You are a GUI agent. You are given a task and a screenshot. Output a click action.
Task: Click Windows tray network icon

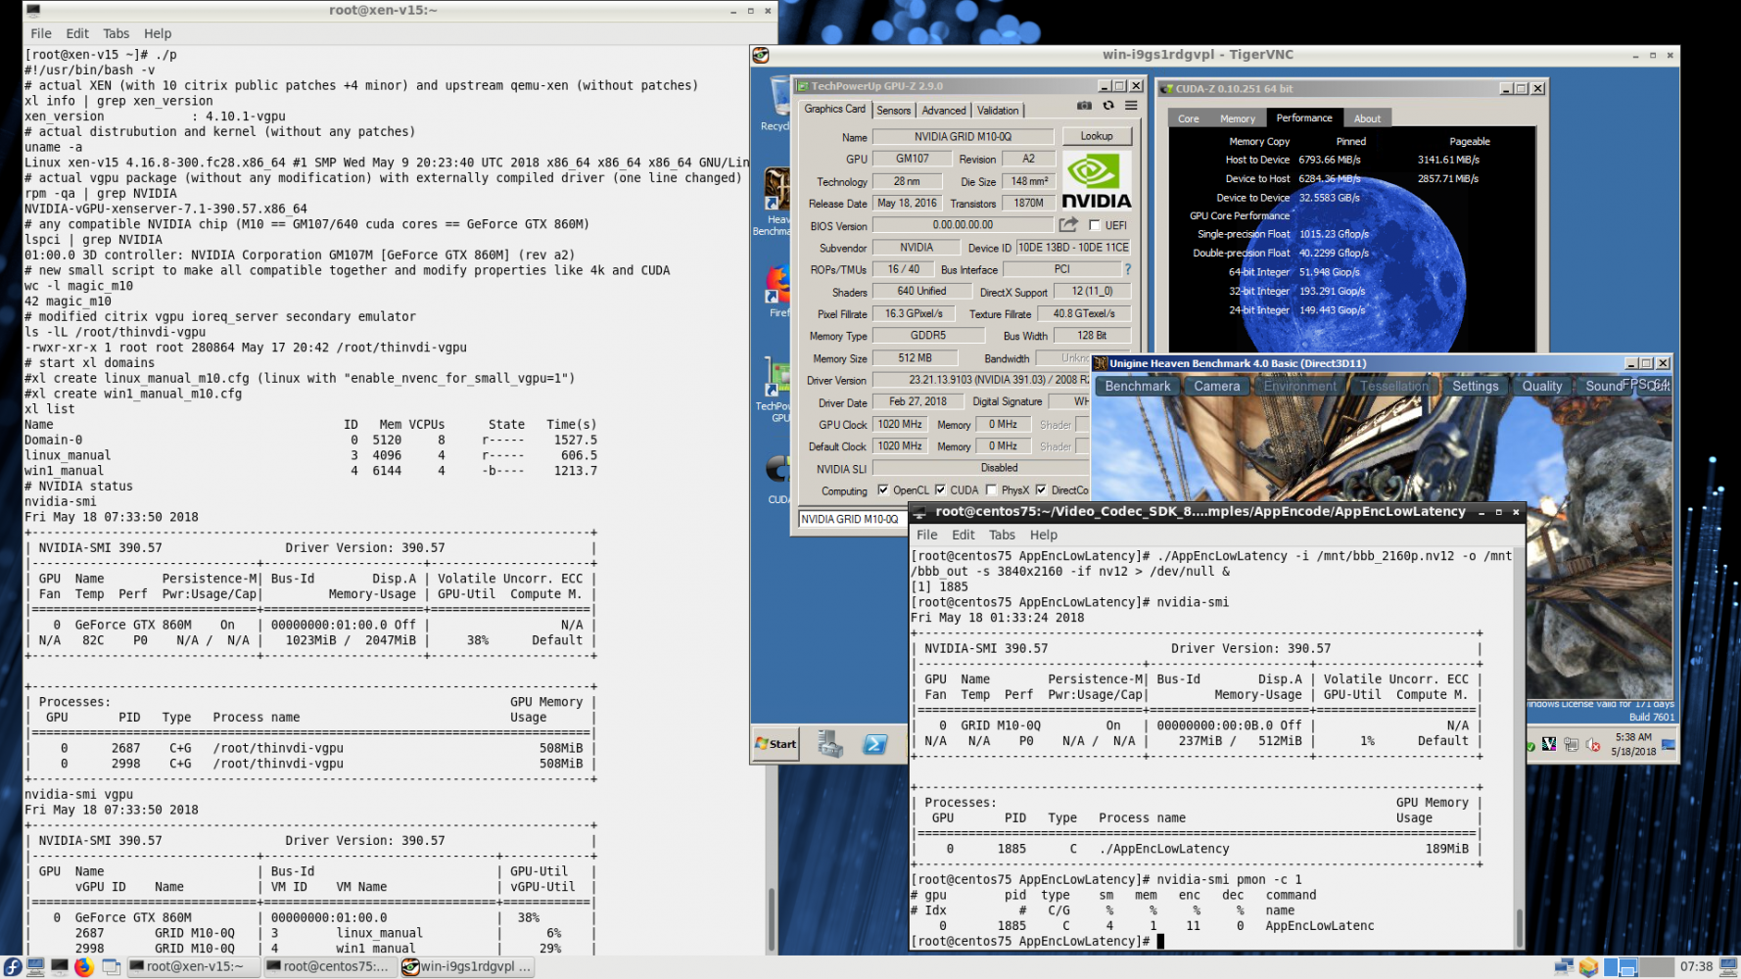coord(1572,745)
